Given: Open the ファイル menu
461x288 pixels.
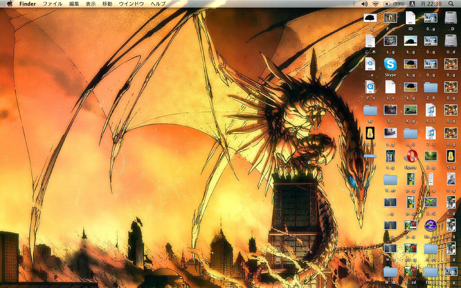Looking at the screenshot, I should [53, 4].
